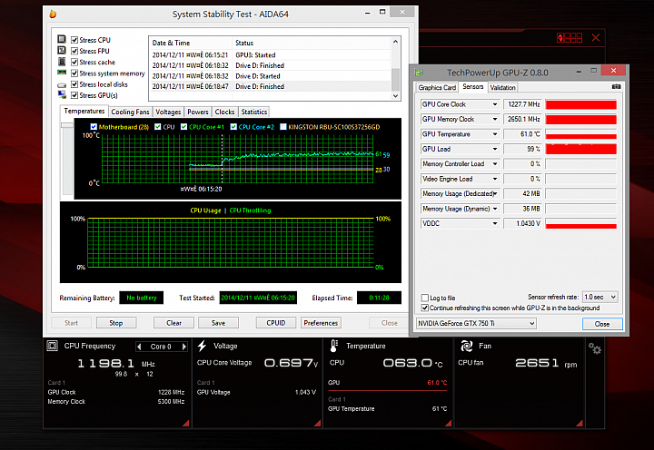Open the CPUID button
The image size is (654, 450).
[276, 323]
